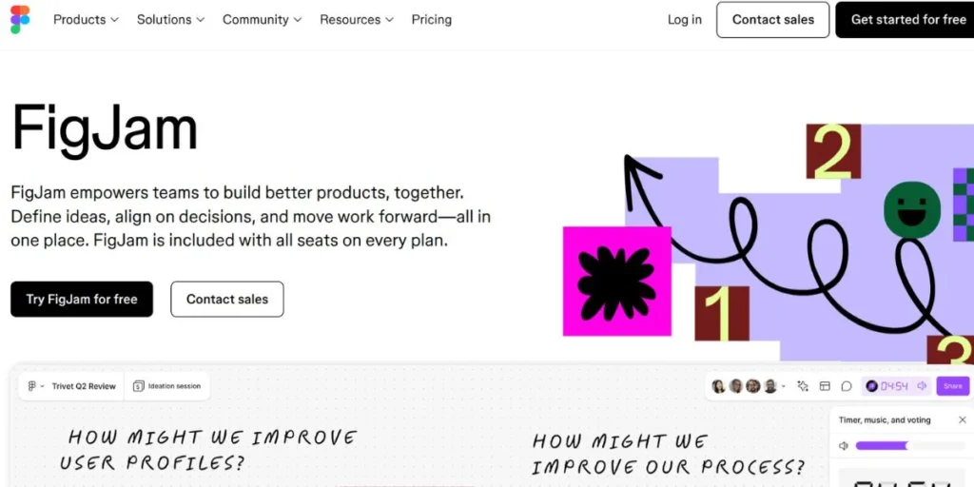
Task: Click the comment bubble icon
Action: point(847,386)
